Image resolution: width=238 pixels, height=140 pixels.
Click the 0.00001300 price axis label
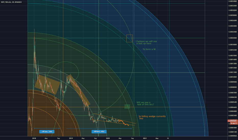pos(233,132)
